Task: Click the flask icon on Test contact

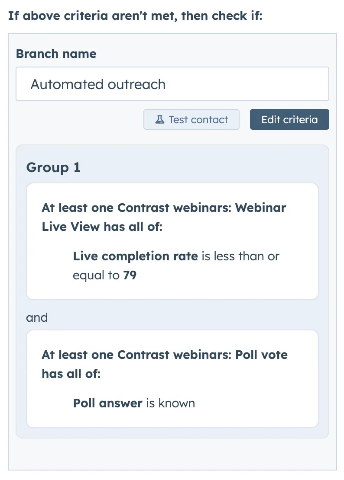Action: point(161,119)
